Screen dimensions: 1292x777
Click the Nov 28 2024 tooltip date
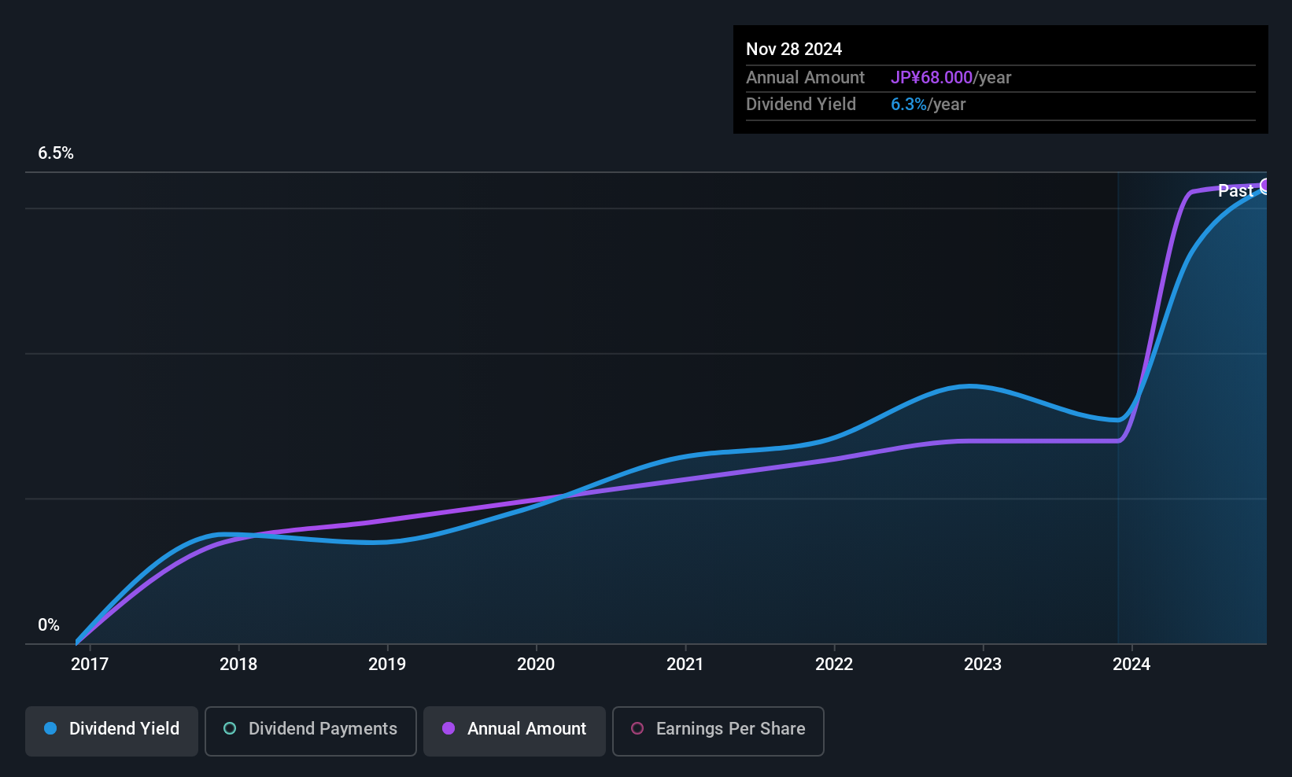(794, 50)
